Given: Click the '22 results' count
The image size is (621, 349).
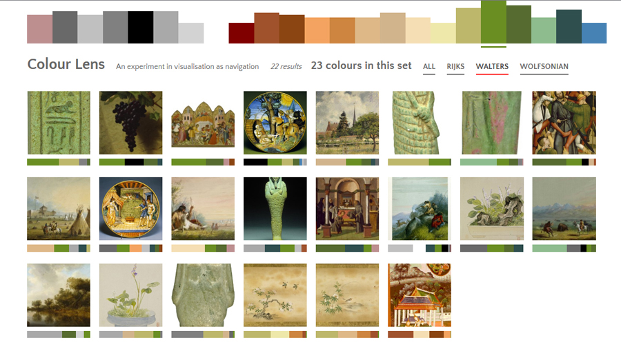Looking at the screenshot, I should click(x=286, y=66).
